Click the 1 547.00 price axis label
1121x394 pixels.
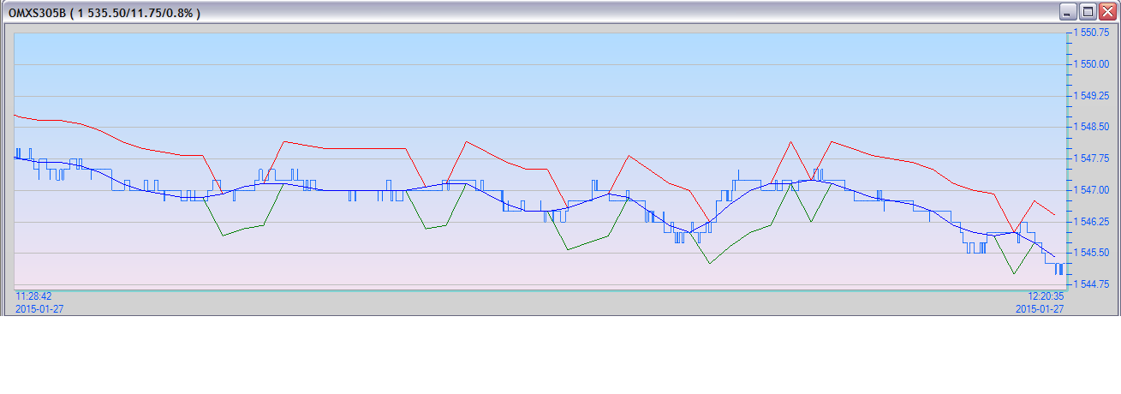[1091, 190]
